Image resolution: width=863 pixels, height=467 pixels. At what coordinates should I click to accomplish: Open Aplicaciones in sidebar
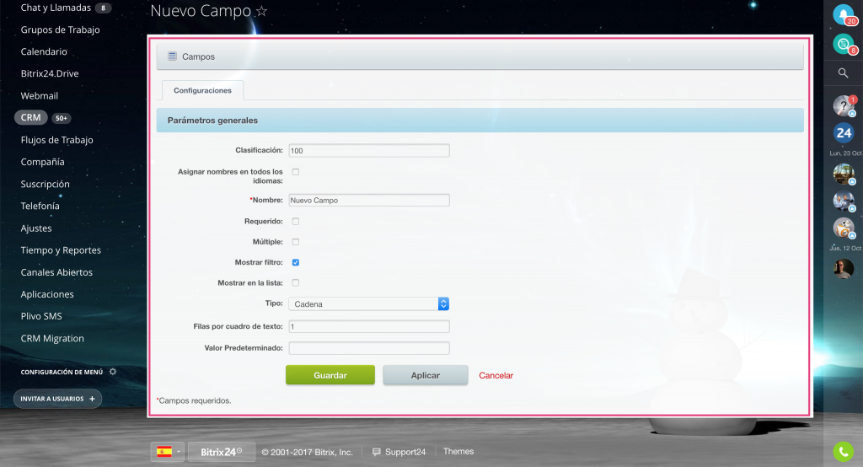pos(47,294)
